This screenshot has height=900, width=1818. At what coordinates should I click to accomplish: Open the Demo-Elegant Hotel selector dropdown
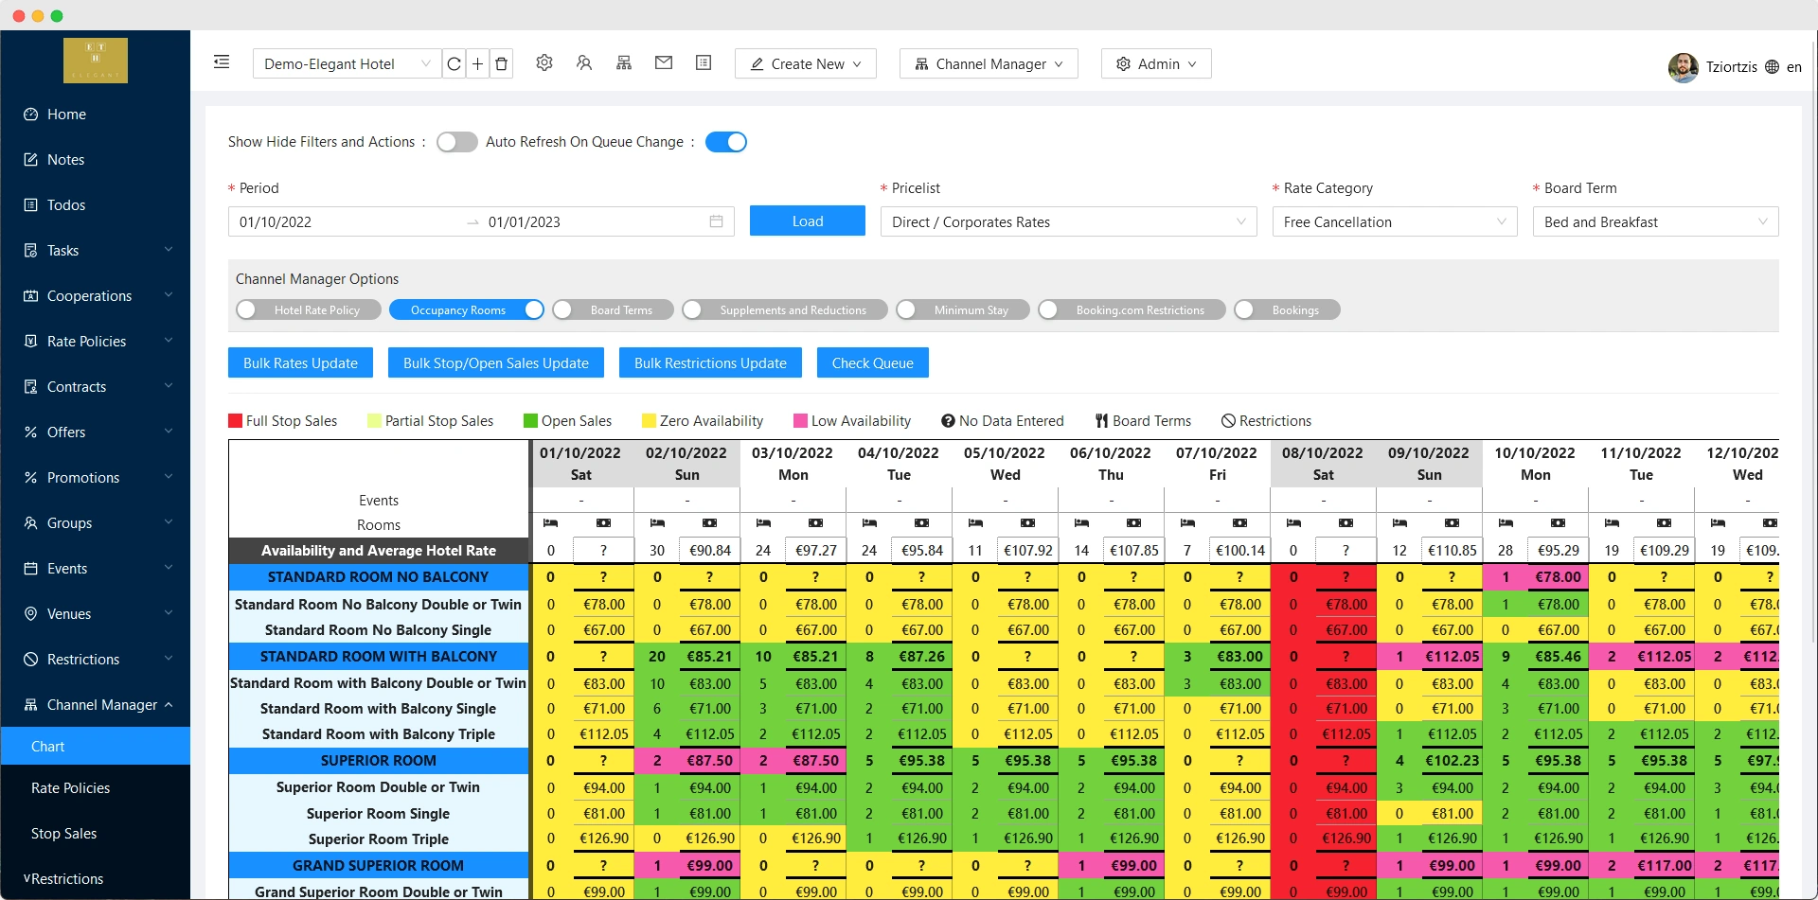coord(347,63)
